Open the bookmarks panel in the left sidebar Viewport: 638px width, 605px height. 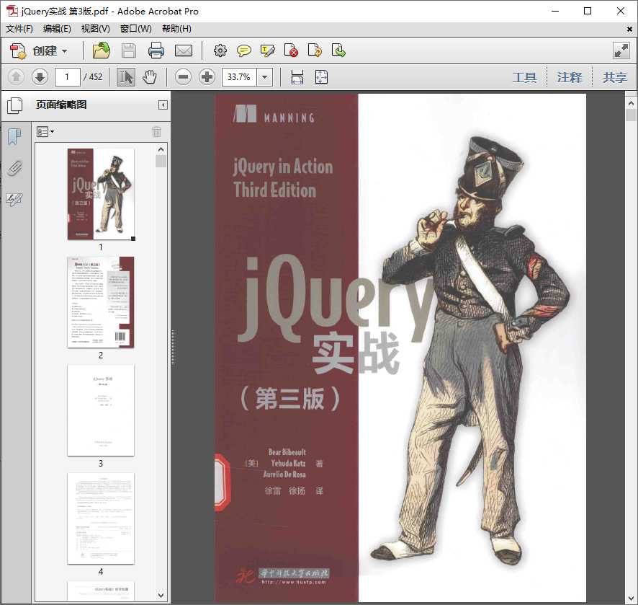point(14,135)
